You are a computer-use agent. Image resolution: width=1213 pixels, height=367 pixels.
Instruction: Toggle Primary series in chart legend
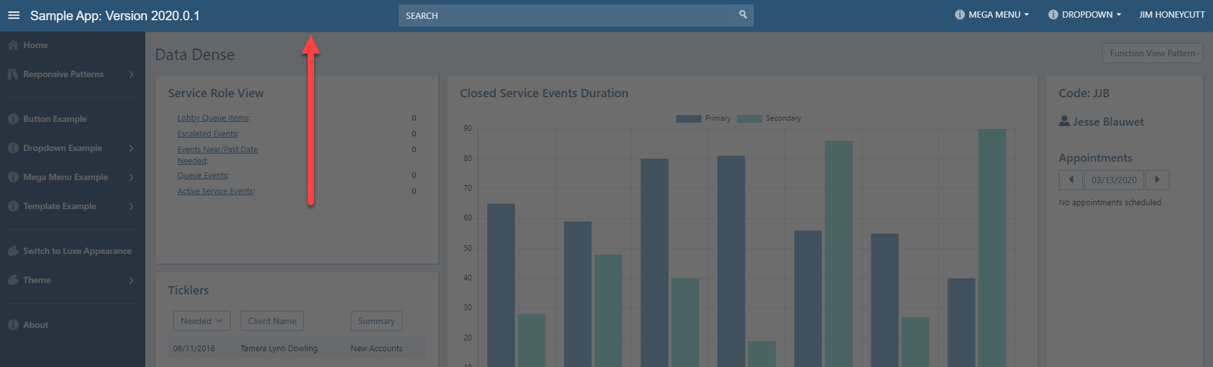pyautogui.click(x=703, y=119)
